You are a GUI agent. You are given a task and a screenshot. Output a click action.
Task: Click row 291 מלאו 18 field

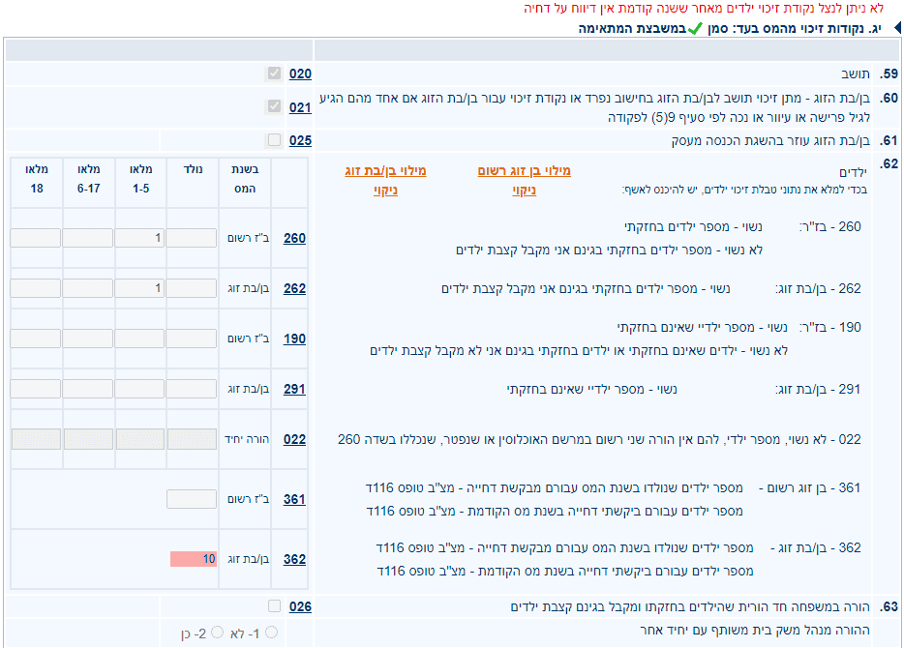pyautogui.click(x=36, y=389)
